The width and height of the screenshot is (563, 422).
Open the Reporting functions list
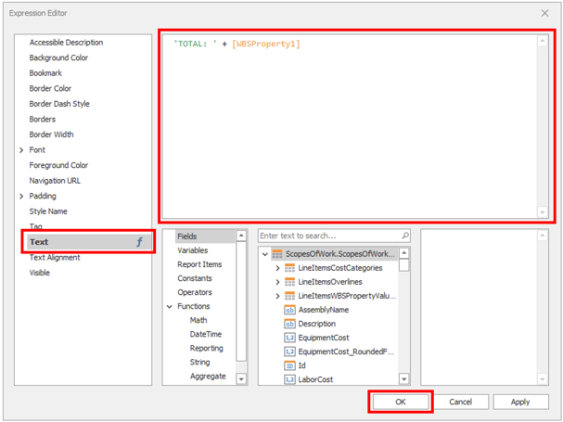pyautogui.click(x=207, y=348)
